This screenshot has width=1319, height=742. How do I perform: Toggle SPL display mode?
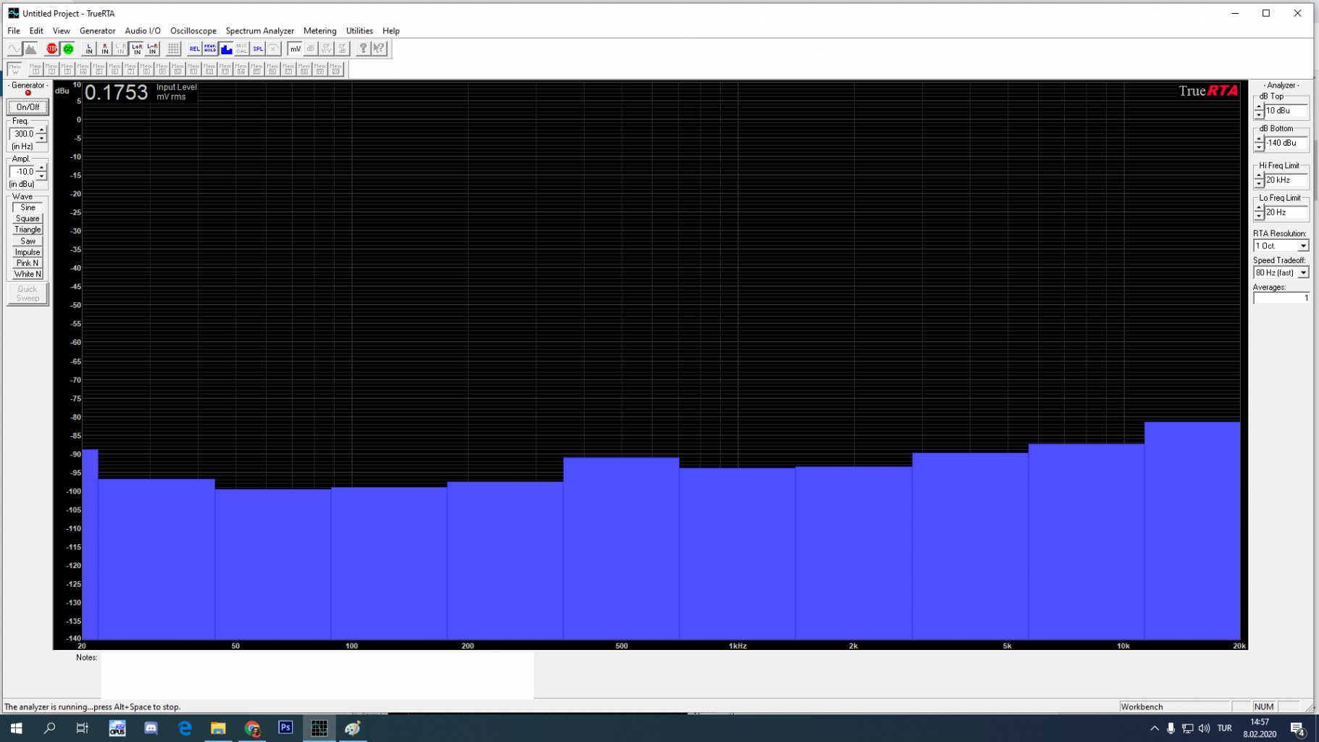(258, 49)
